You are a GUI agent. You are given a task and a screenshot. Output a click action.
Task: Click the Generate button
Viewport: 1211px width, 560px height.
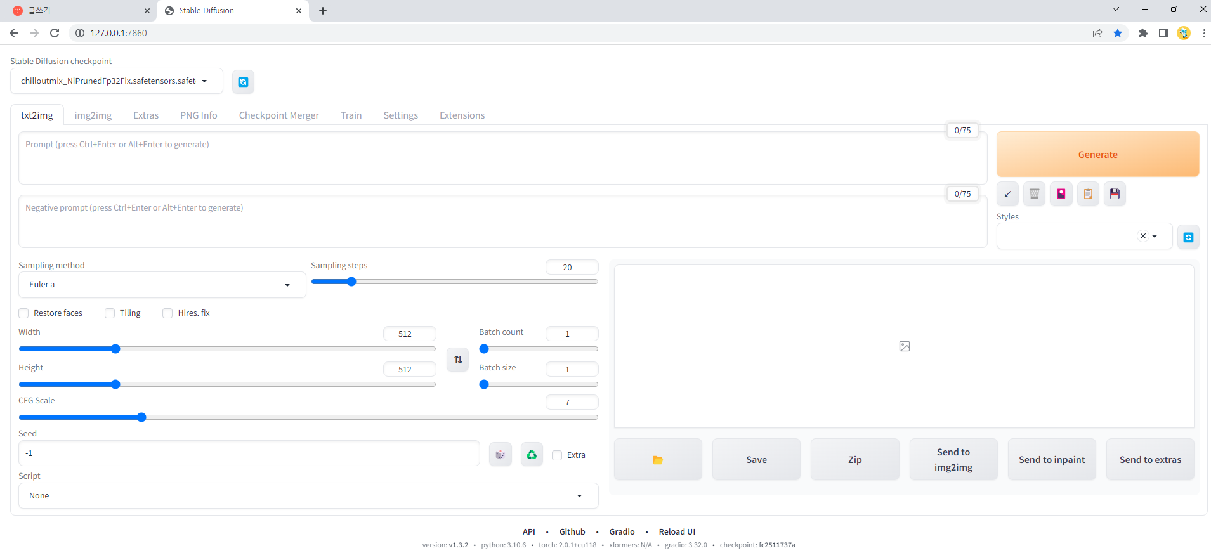coord(1097,155)
